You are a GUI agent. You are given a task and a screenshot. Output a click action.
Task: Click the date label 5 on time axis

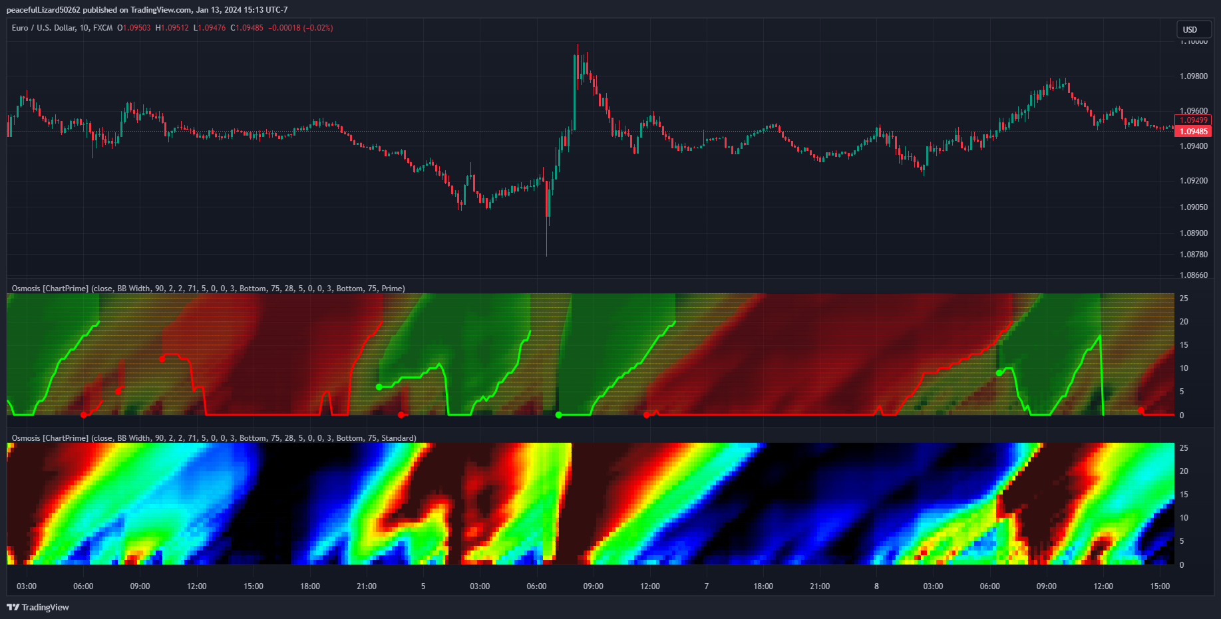point(423,586)
